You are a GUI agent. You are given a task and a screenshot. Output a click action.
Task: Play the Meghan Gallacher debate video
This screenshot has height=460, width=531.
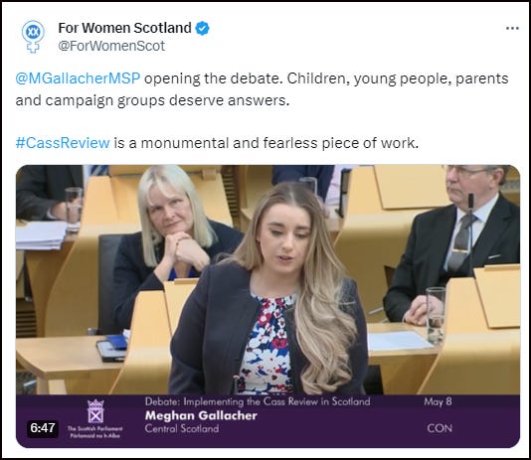[267, 306]
